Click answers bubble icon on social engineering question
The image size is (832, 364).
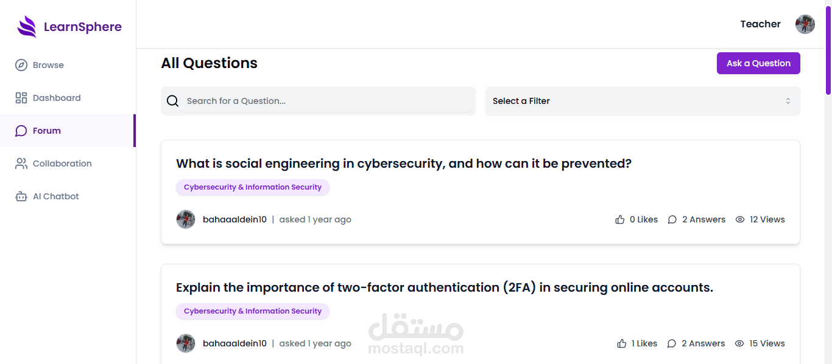click(x=672, y=219)
